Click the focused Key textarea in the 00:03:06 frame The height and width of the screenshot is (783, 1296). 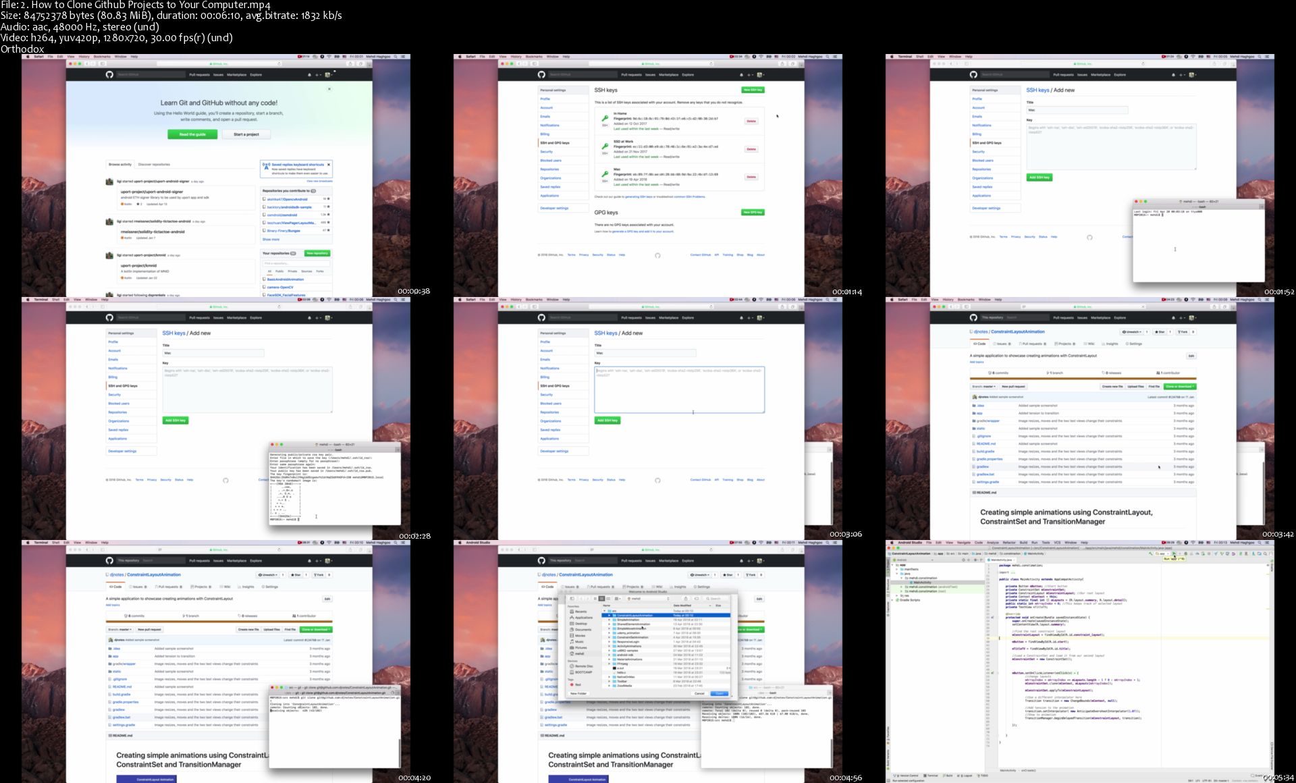(679, 389)
